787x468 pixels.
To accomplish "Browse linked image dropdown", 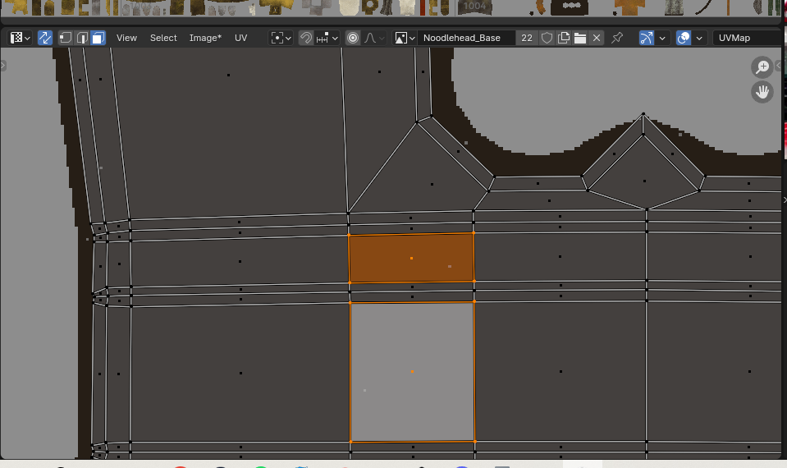I will click(402, 38).
